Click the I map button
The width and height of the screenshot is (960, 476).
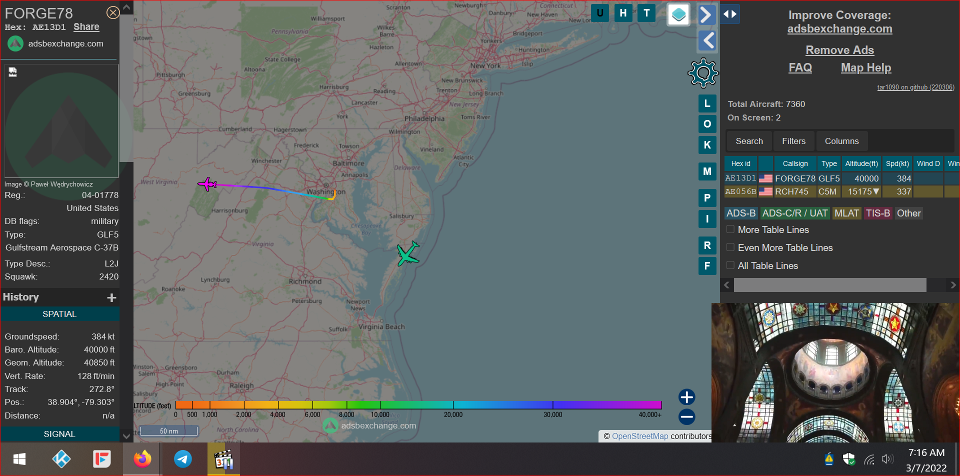tap(707, 219)
